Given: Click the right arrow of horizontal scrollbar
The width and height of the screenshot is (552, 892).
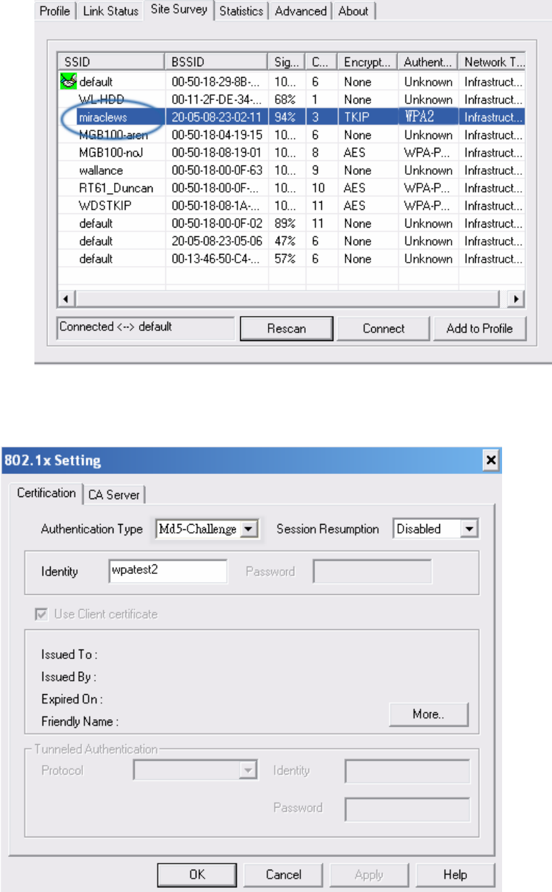Looking at the screenshot, I should (517, 298).
